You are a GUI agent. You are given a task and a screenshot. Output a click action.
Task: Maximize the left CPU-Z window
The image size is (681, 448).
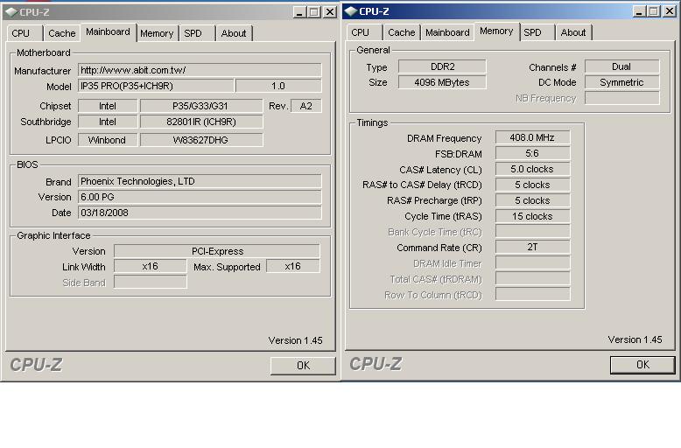[314, 12]
